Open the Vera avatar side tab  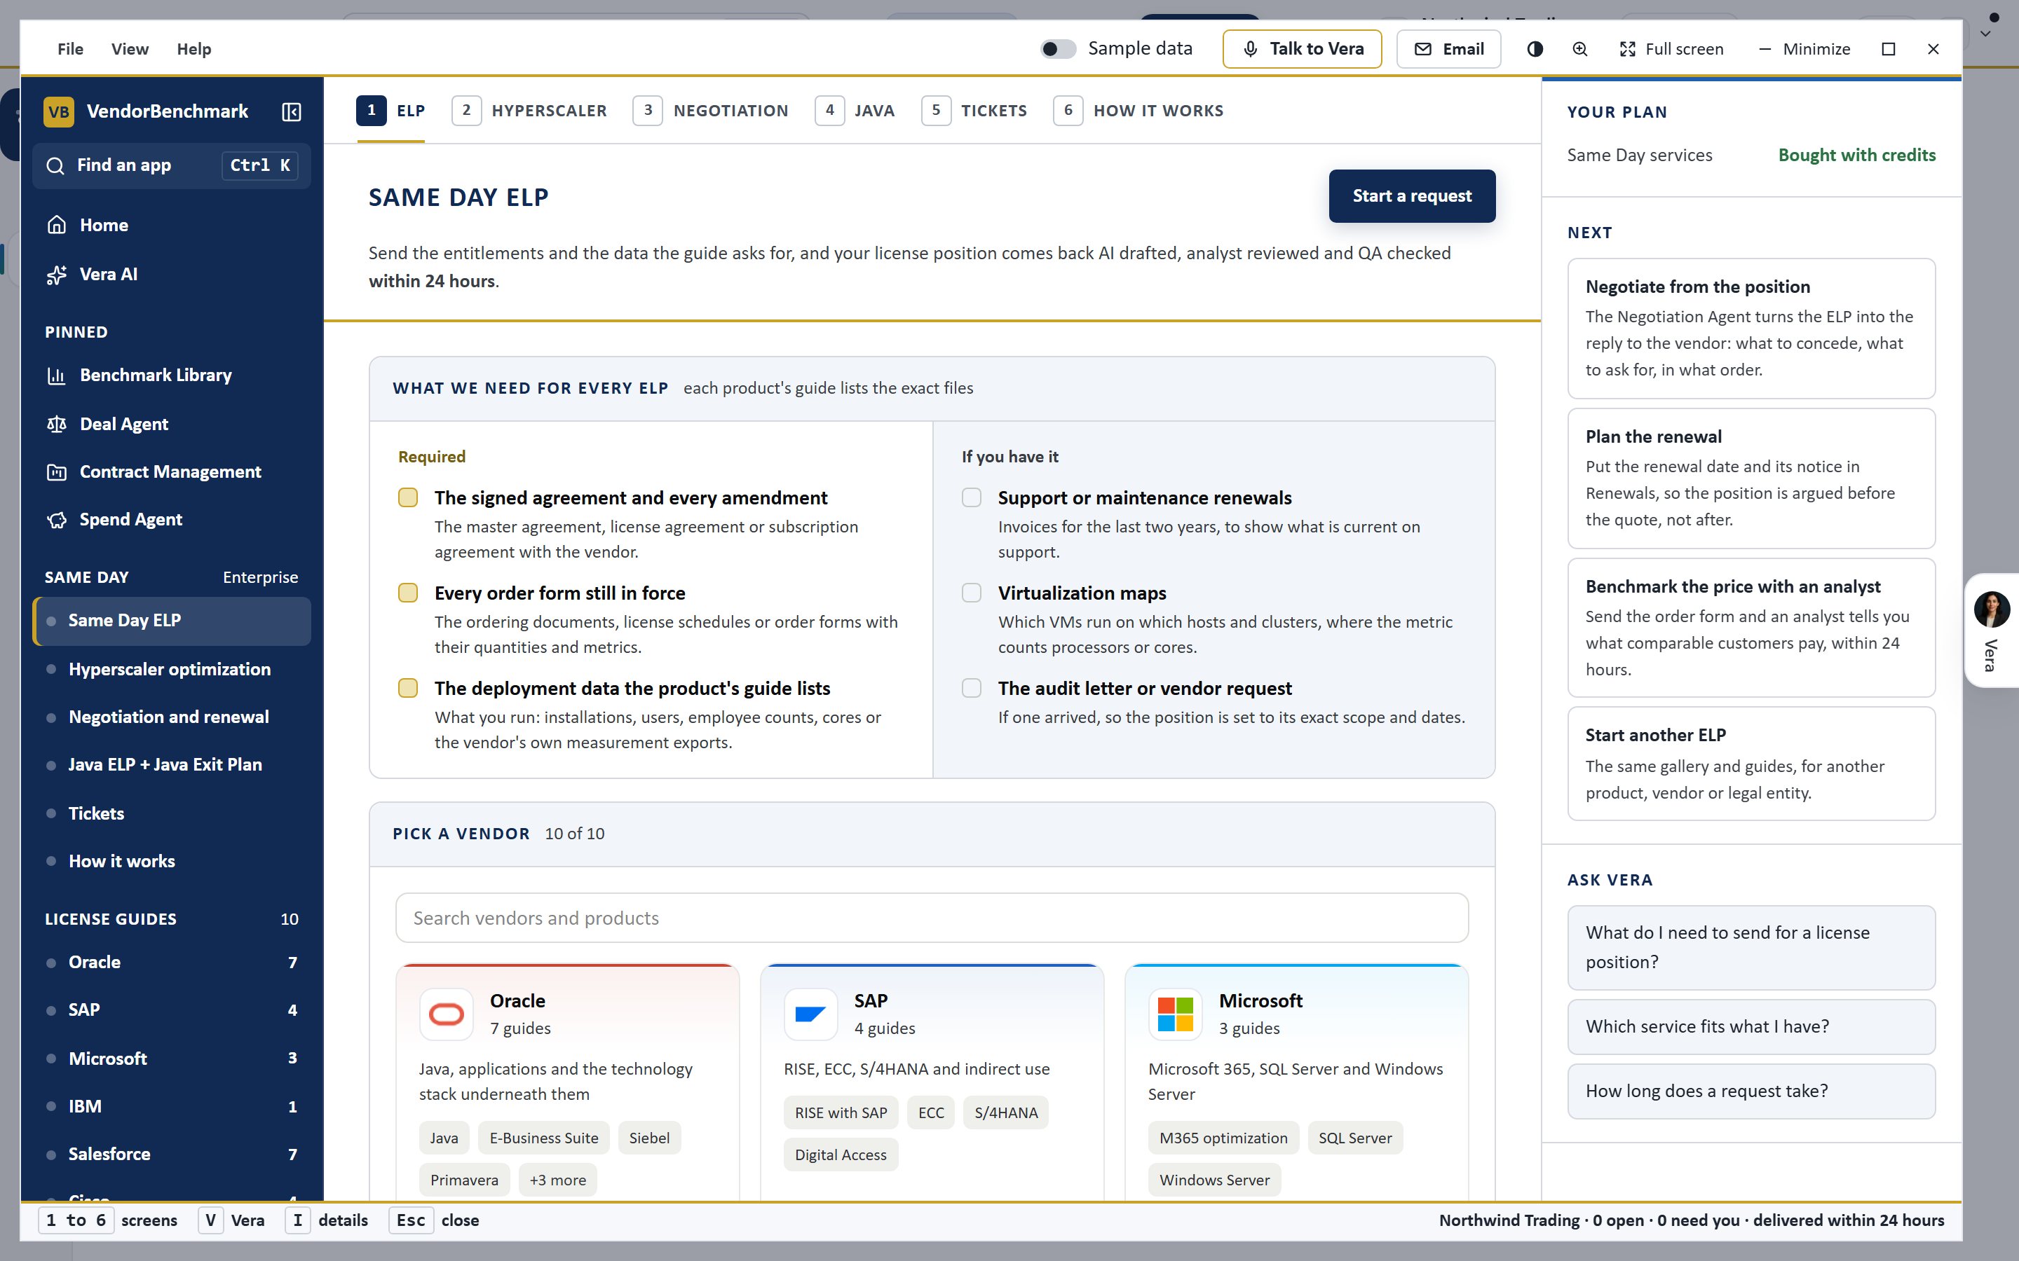click(1992, 630)
